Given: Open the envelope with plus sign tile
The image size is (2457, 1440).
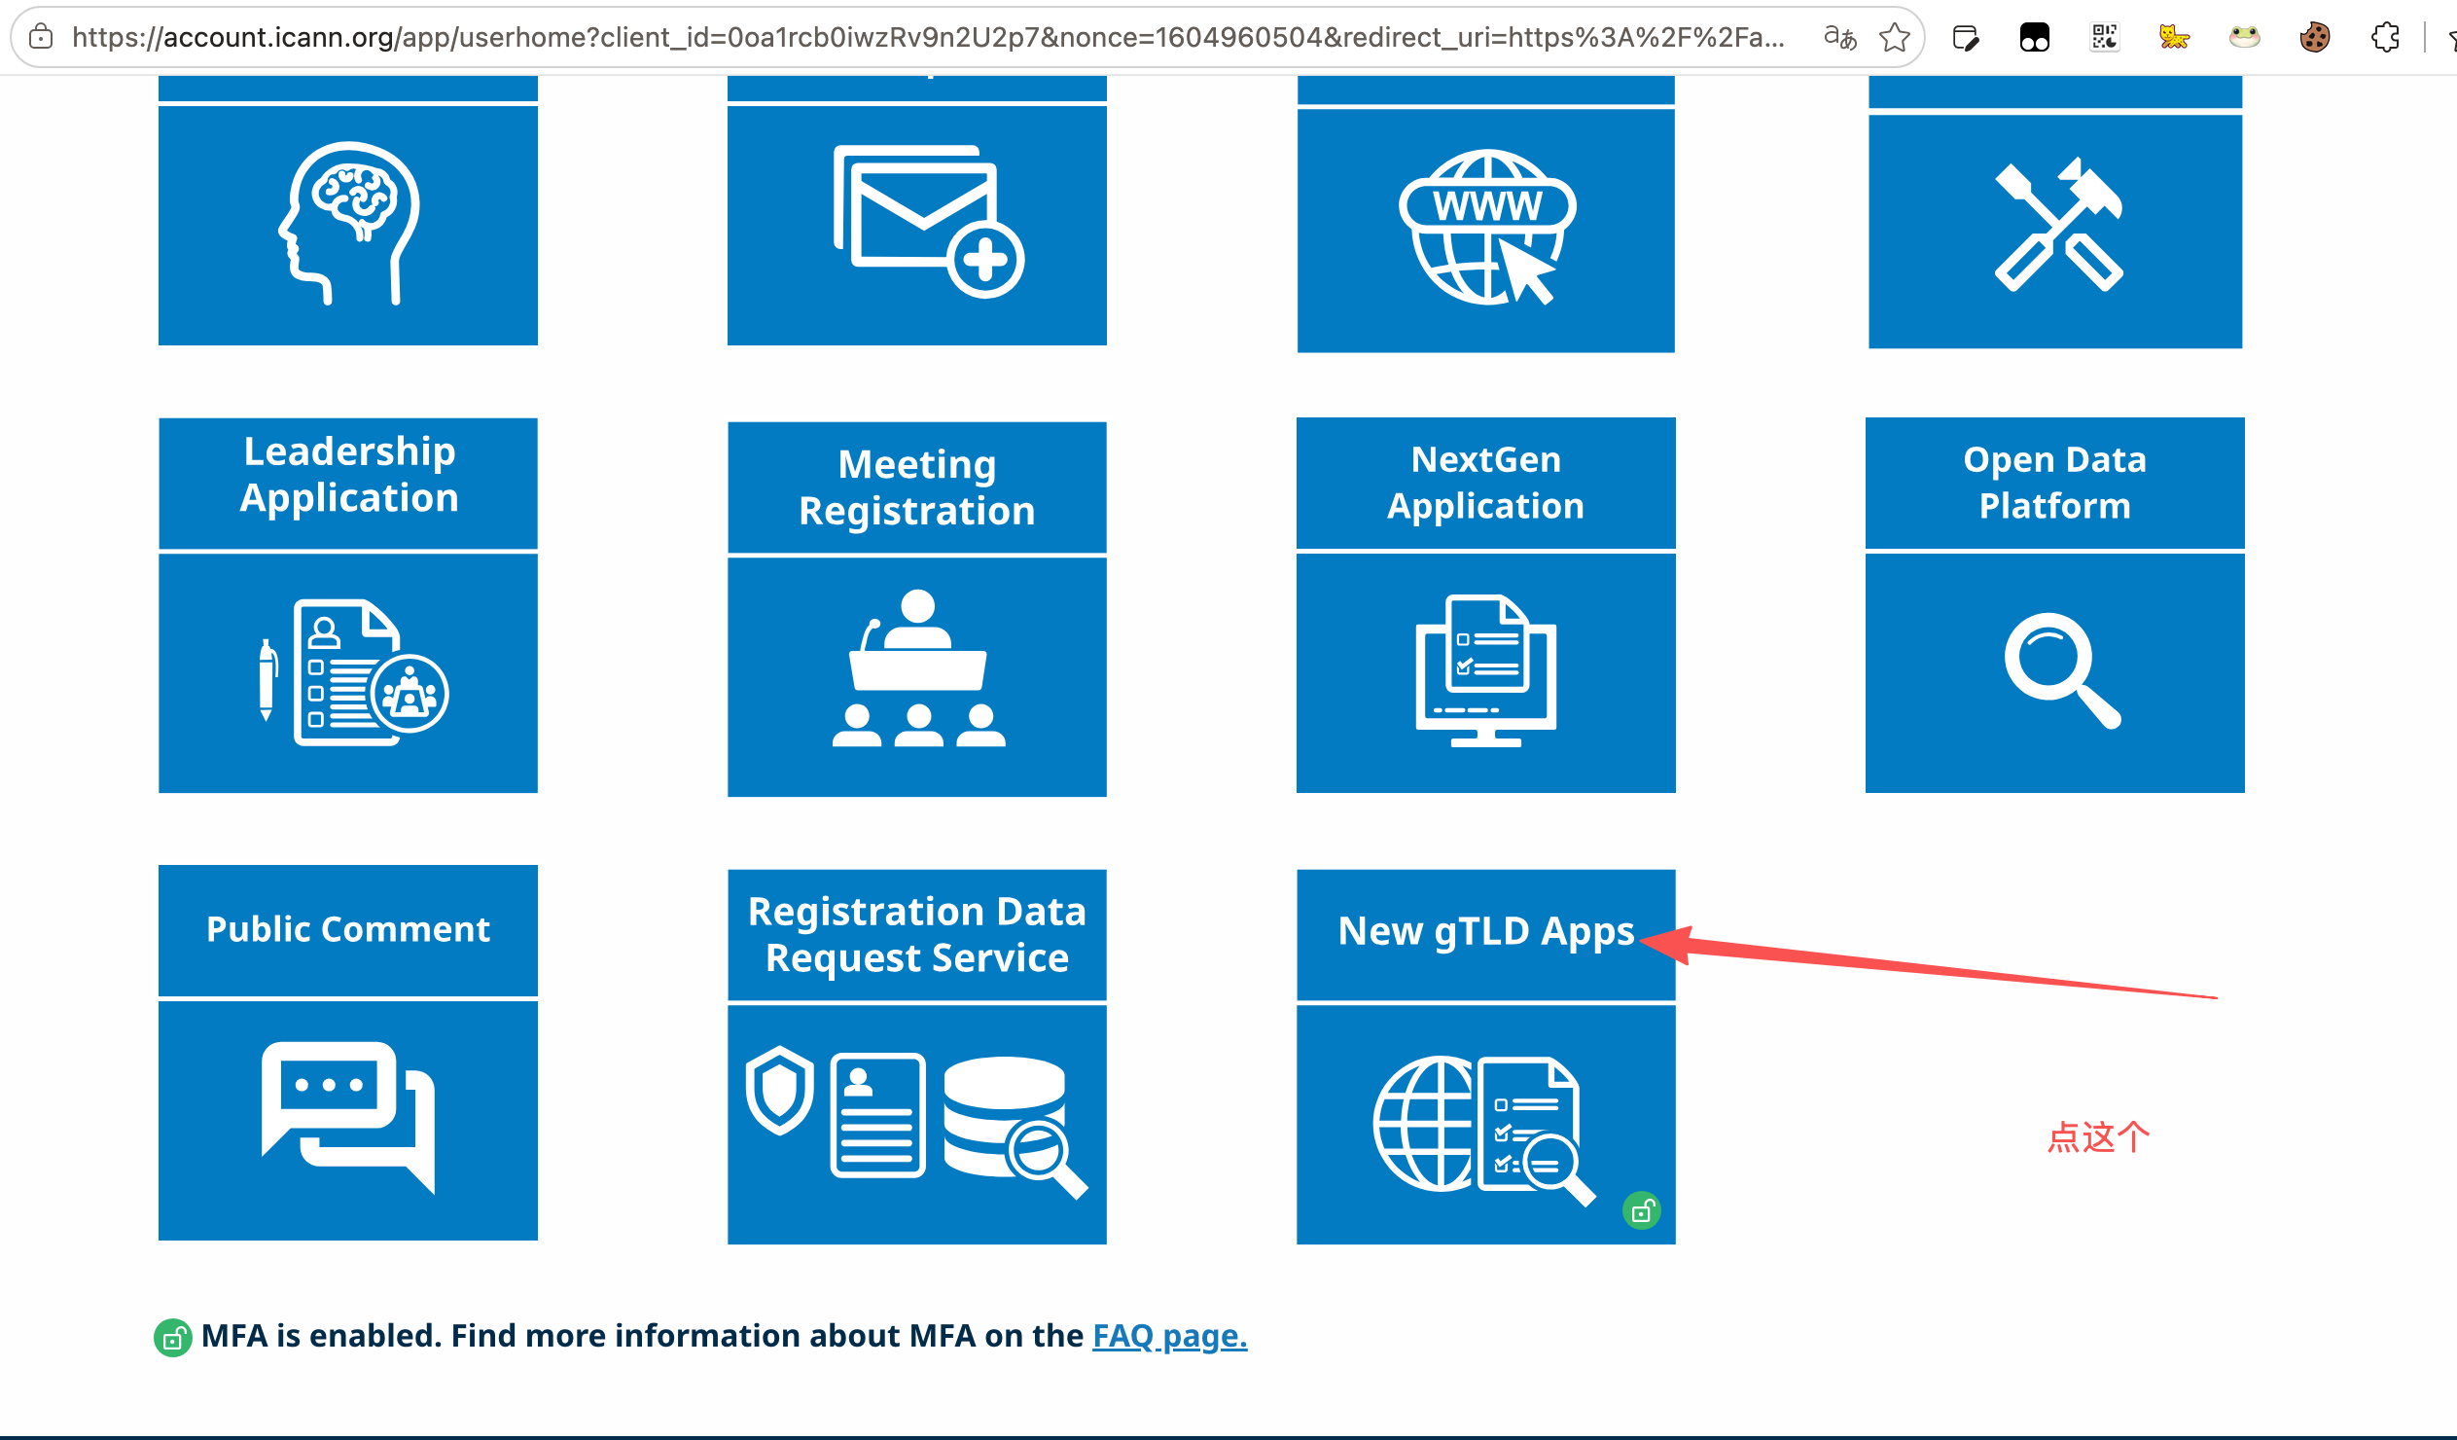Looking at the screenshot, I should click(x=916, y=226).
